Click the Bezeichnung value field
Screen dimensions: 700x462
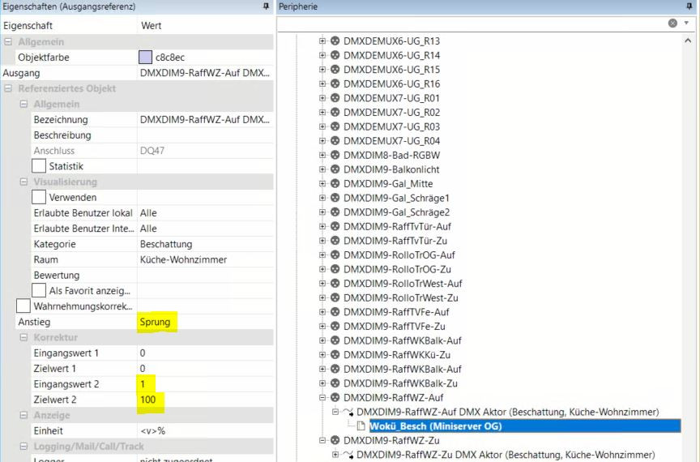[x=205, y=119]
